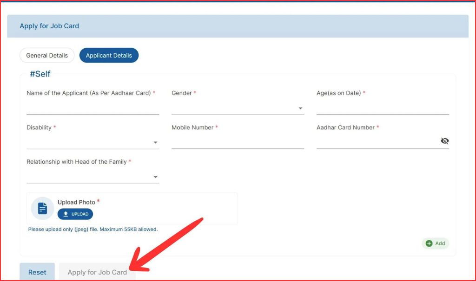This screenshot has width=476, height=281.
Task: Toggle Aadhar number visibility eye icon
Action: coord(444,141)
